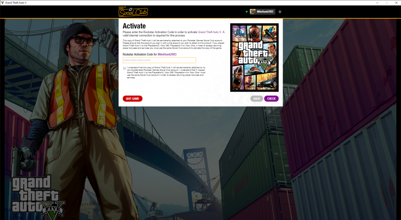Minimize the Grand Theft Auto V window

[377, 2]
